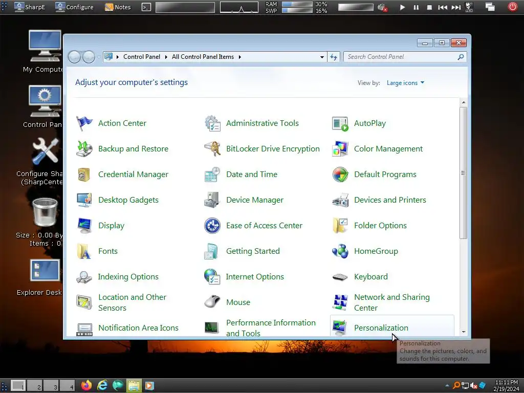Toggle the muted speaker icon in top bar
The height and width of the screenshot is (393, 524).
tap(382, 7)
